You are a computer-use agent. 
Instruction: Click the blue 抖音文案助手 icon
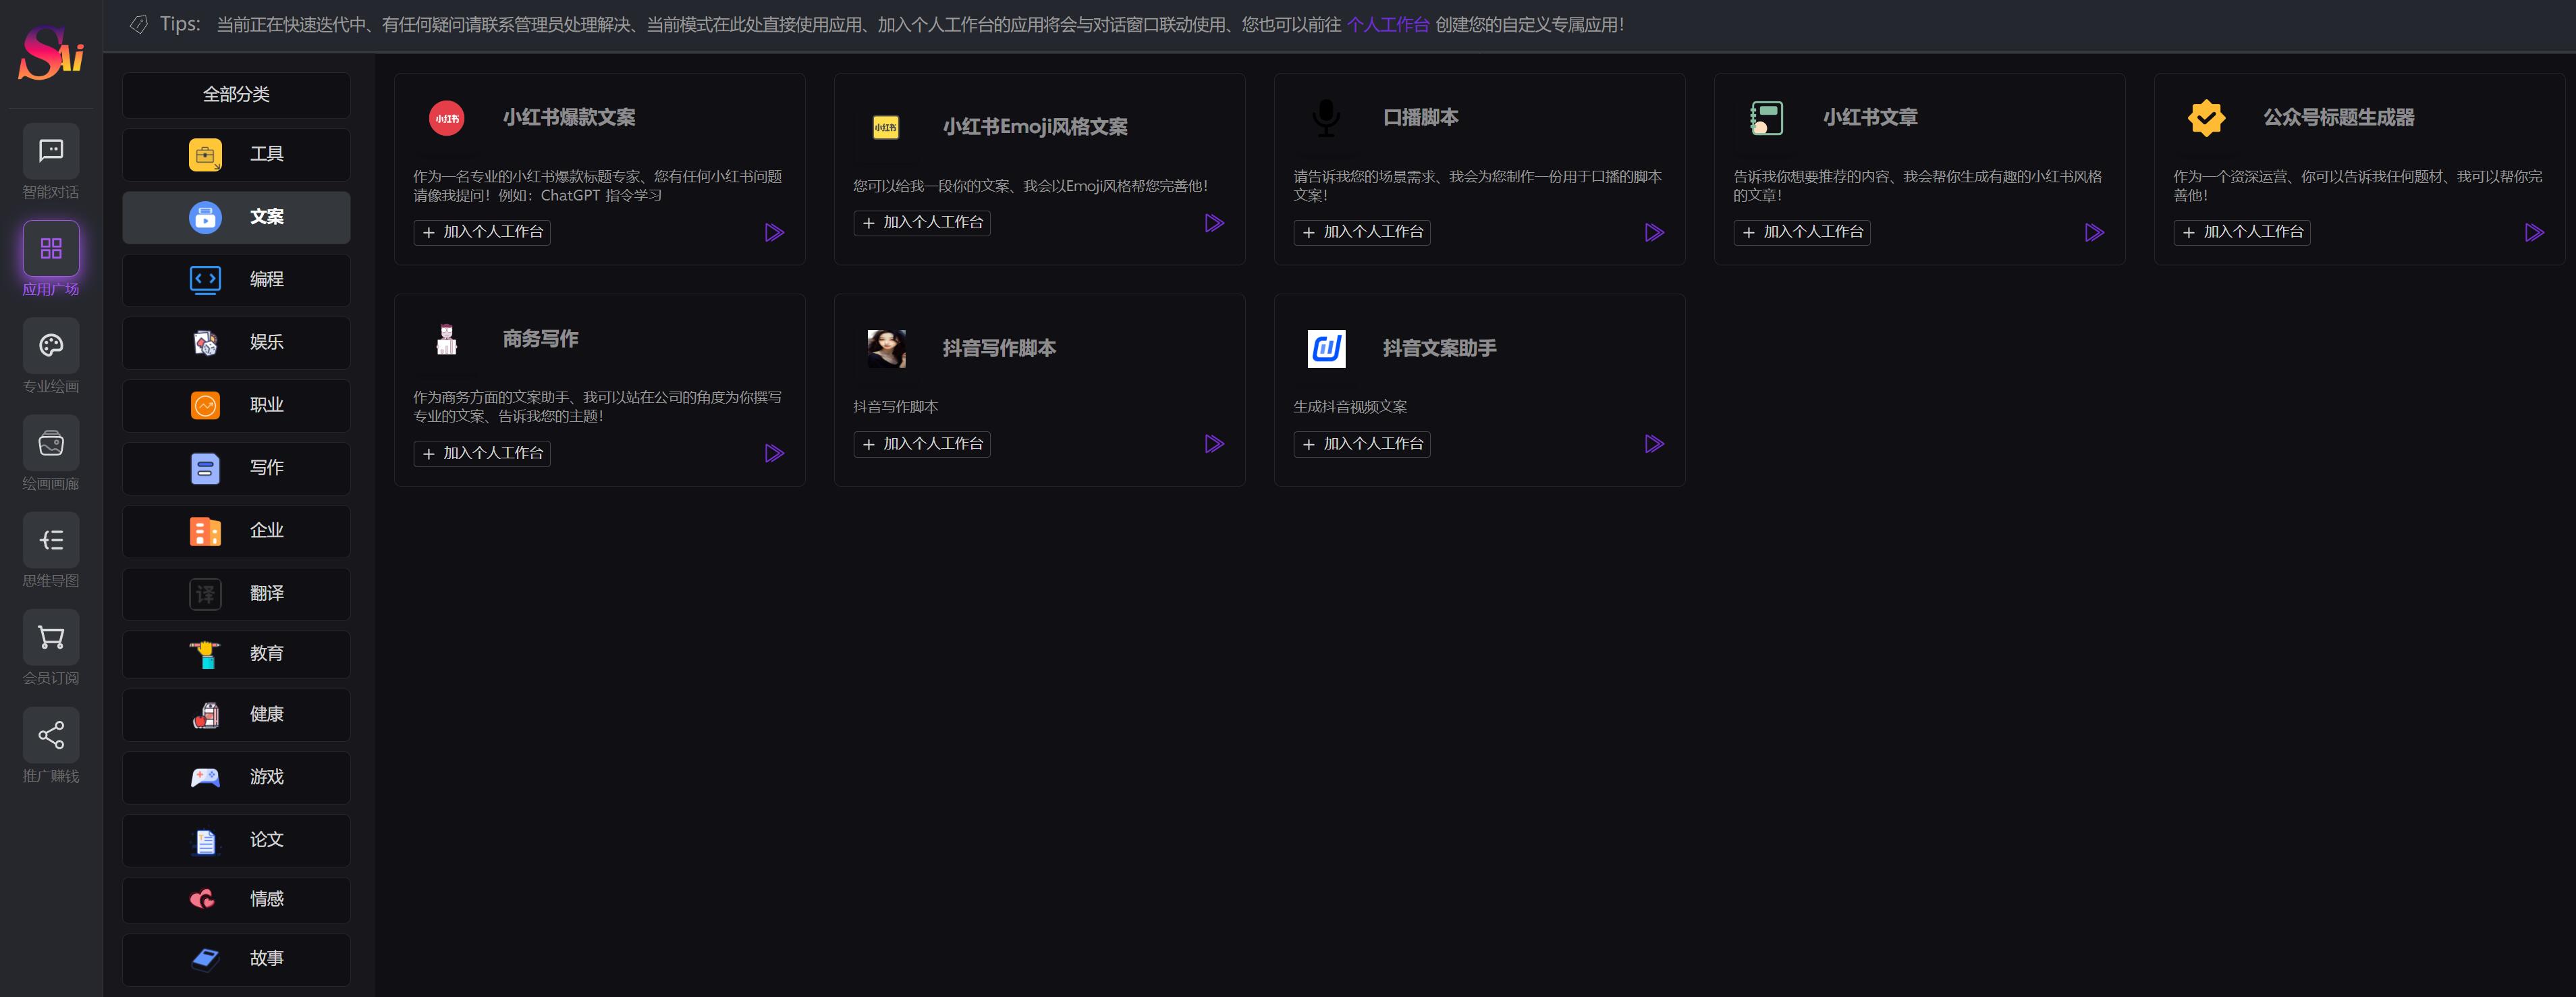pyautogui.click(x=1326, y=349)
